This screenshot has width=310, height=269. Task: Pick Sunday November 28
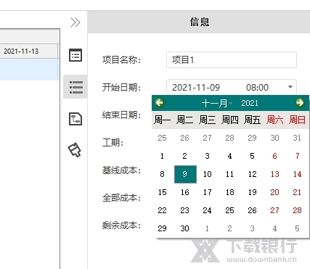click(x=297, y=210)
